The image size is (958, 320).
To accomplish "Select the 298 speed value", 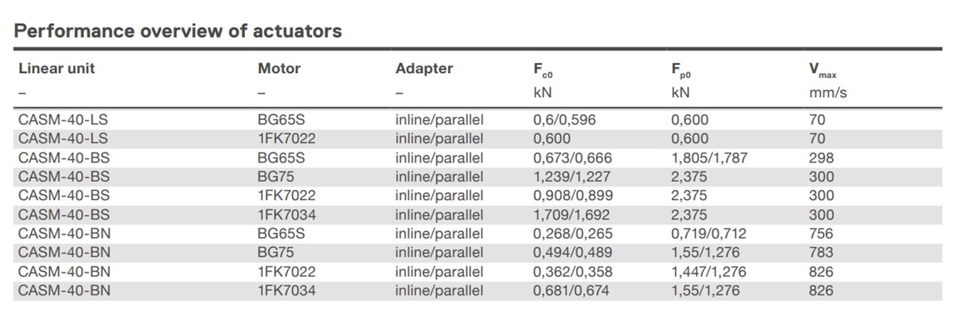I will tap(821, 157).
